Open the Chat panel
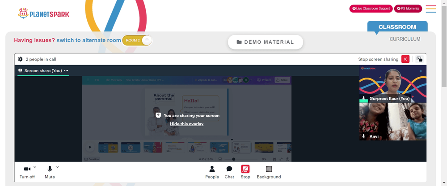447x186 pixels. 229,172
